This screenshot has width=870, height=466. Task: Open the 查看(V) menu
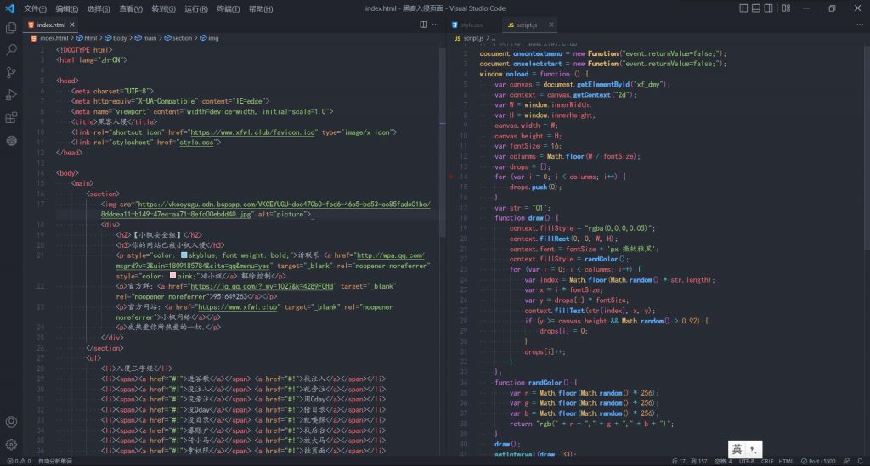(x=130, y=8)
